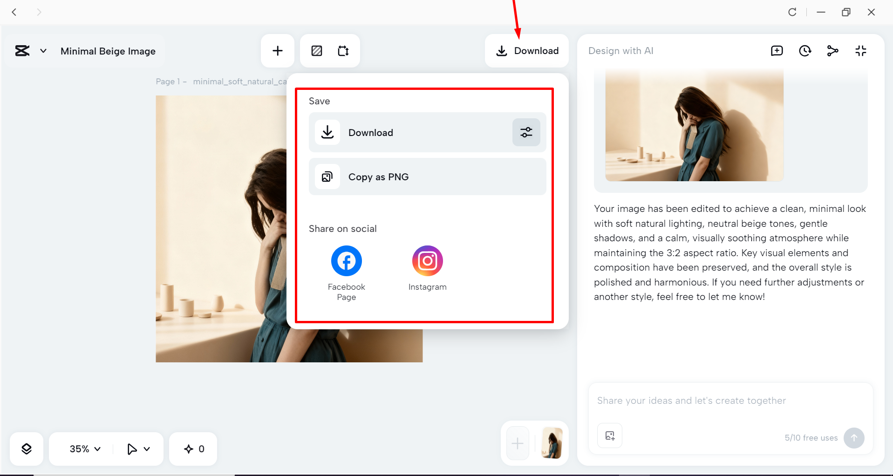Share to Facebook Page
Screen dimensions: 893x476
click(x=347, y=273)
